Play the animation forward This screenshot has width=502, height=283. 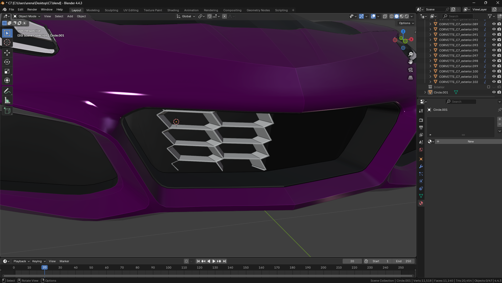214,261
